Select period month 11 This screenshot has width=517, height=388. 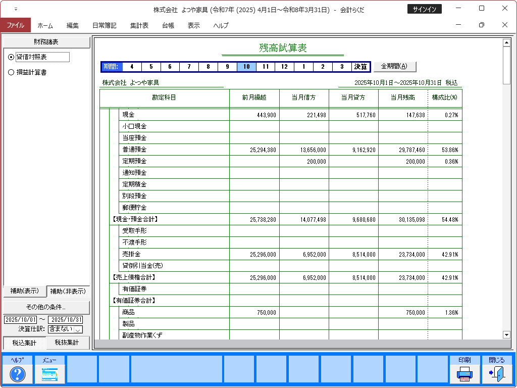(x=265, y=67)
